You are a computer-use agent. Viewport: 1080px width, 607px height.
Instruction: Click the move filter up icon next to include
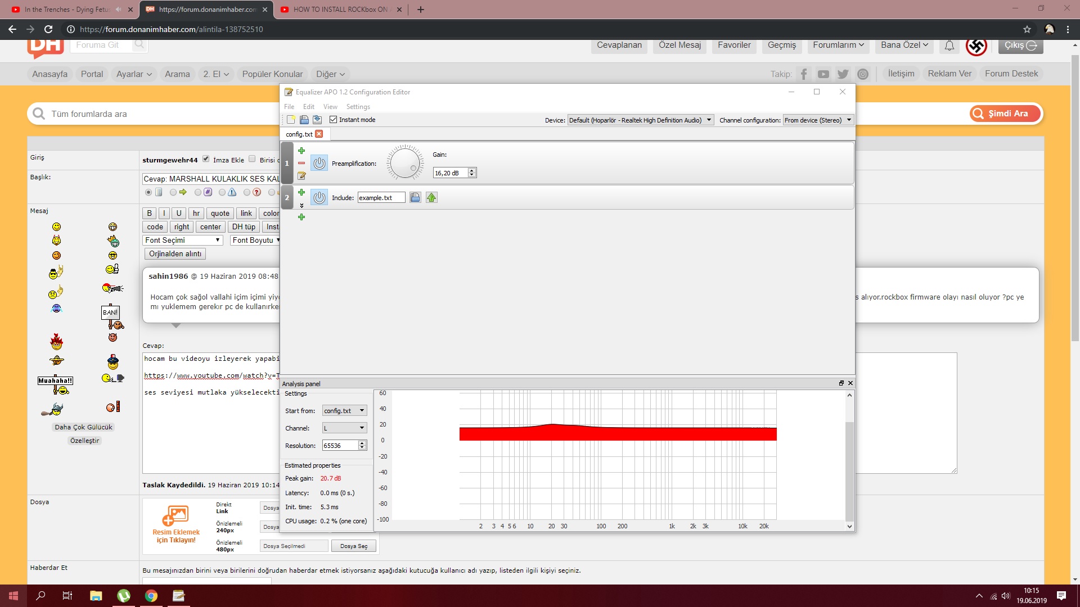(430, 196)
